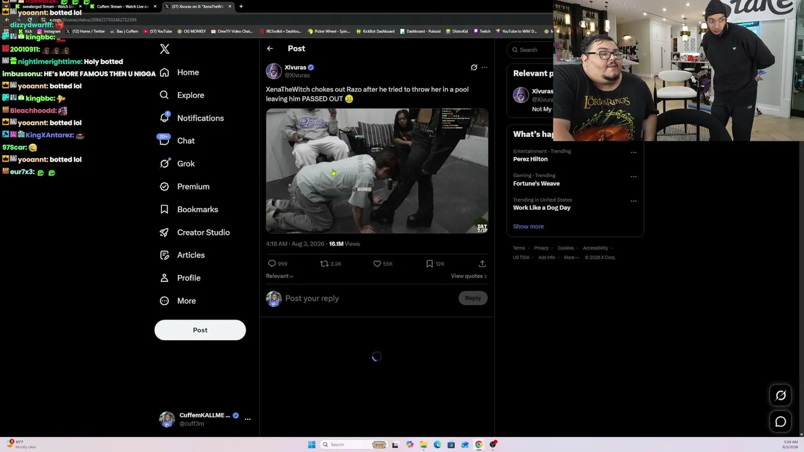Open a new browser tab

[241, 6]
